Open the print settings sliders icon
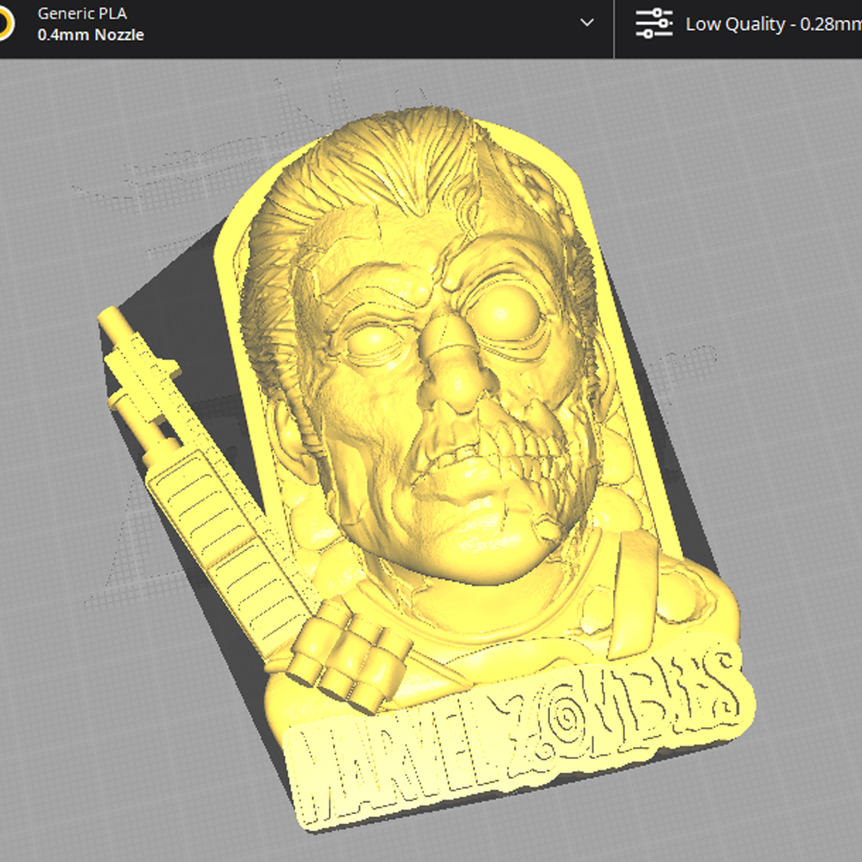This screenshot has width=862, height=862. [654, 24]
